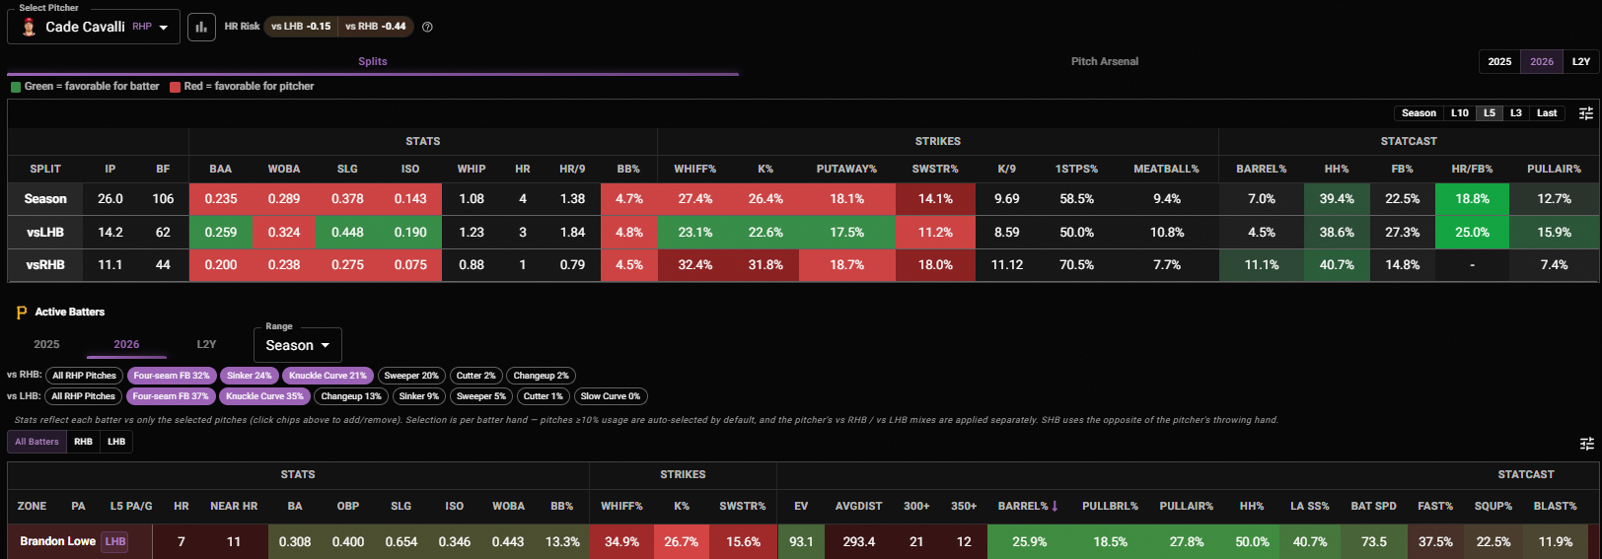Toggle the Four-seam FB 32% chip vs RHB
This screenshot has width=1602, height=559.
click(172, 376)
